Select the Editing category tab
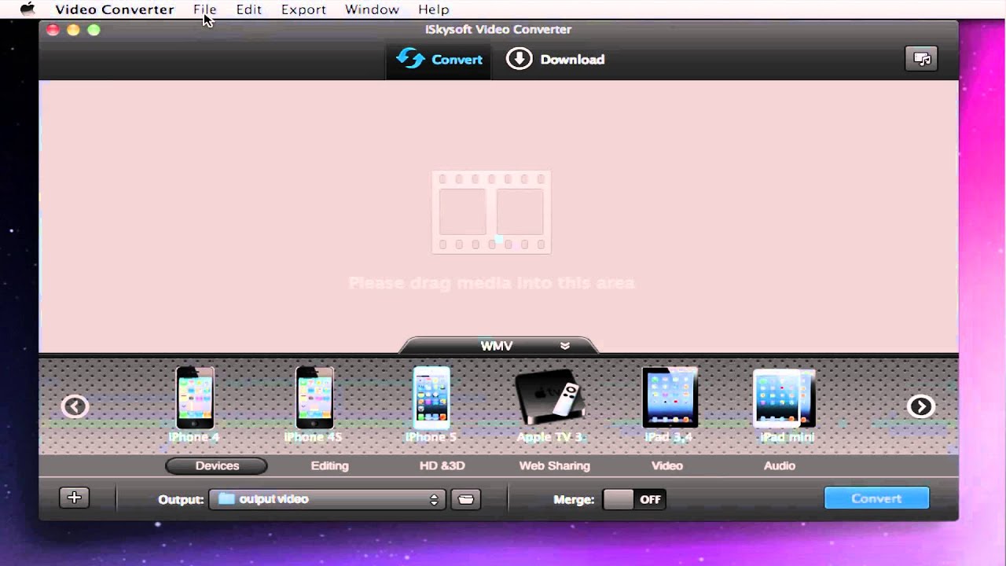Screen dimensions: 1006x566 pos(329,465)
